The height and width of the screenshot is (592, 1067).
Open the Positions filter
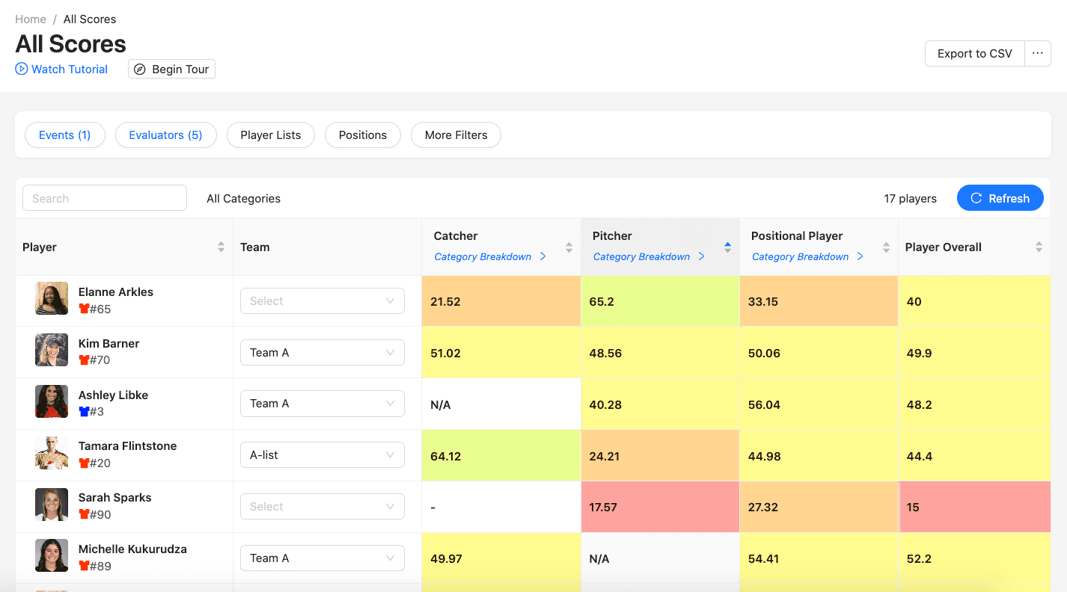coord(362,135)
